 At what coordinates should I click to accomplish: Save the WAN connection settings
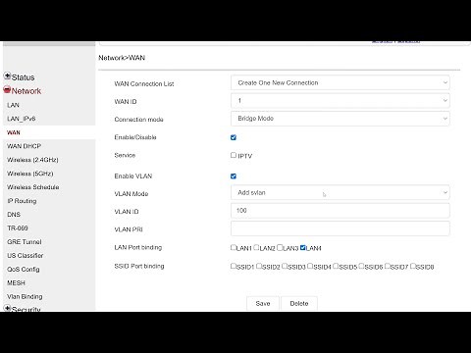(263, 303)
